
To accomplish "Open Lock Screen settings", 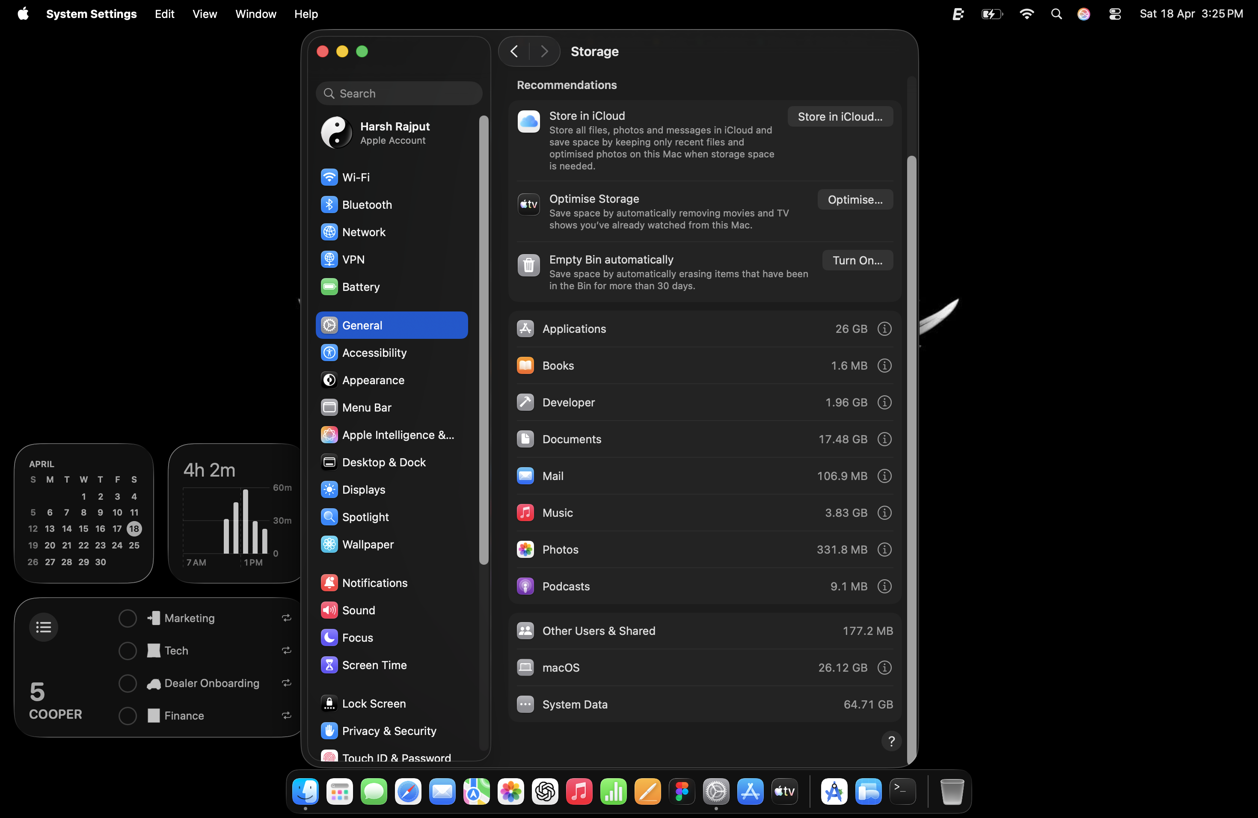I will [x=392, y=703].
